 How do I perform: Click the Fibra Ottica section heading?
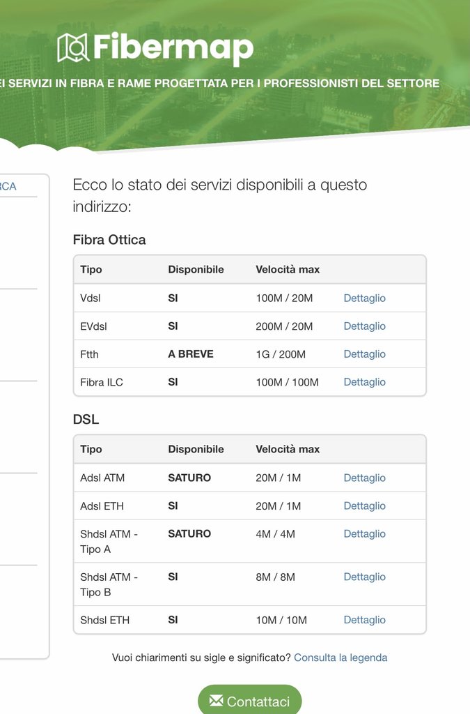coord(109,240)
